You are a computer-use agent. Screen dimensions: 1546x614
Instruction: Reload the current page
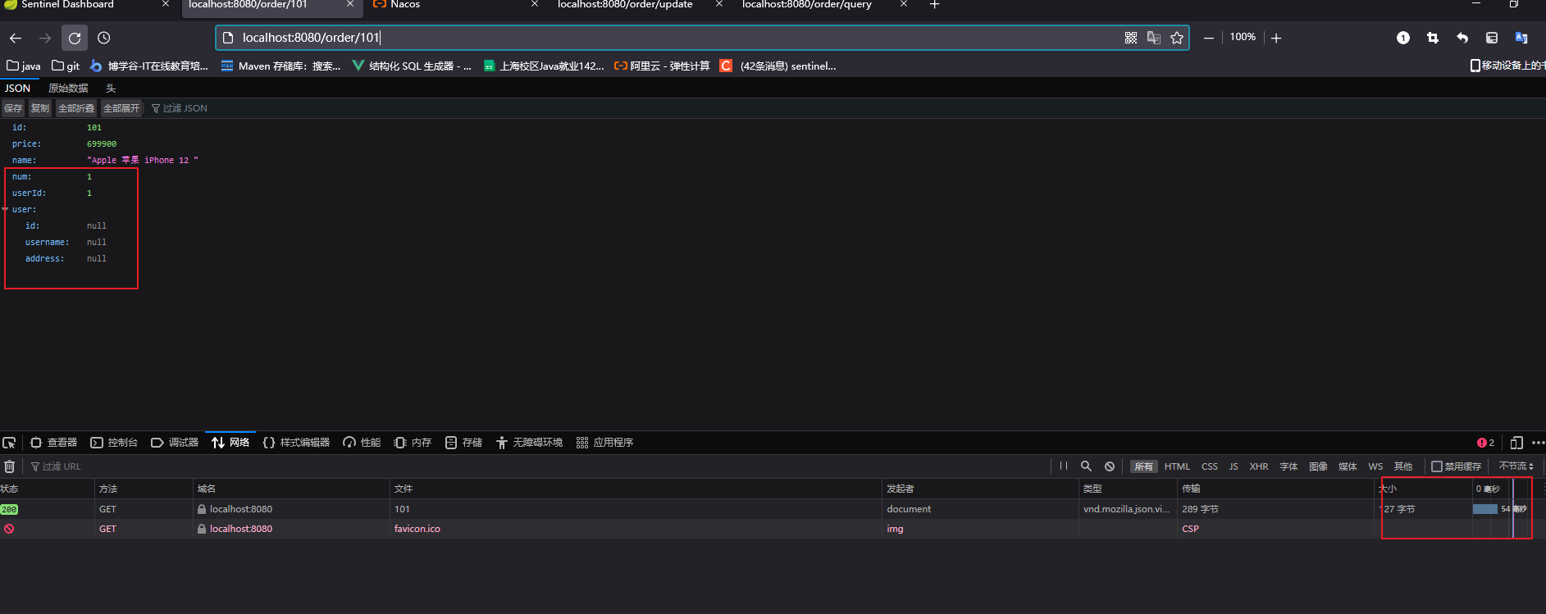point(75,38)
